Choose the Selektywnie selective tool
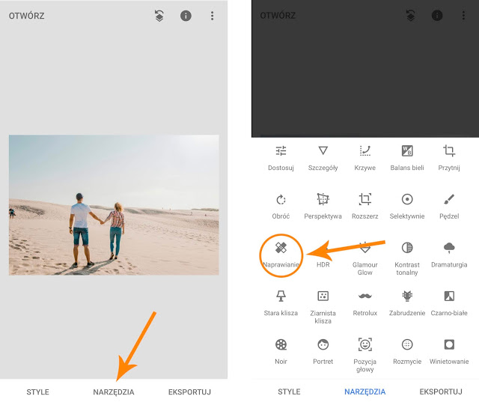Viewport: 479px width, 405px height. [x=407, y=207]
